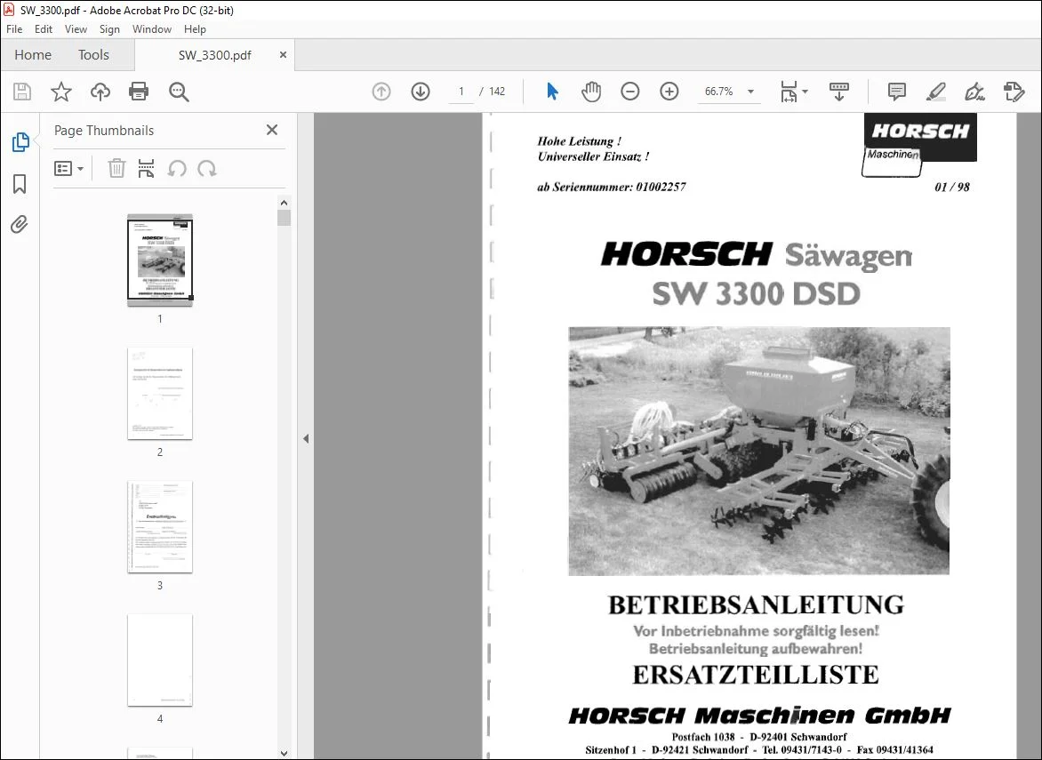Click thumbnail scrollbar up arrow
Viewport: 1042px width, 760px height.
284,203
